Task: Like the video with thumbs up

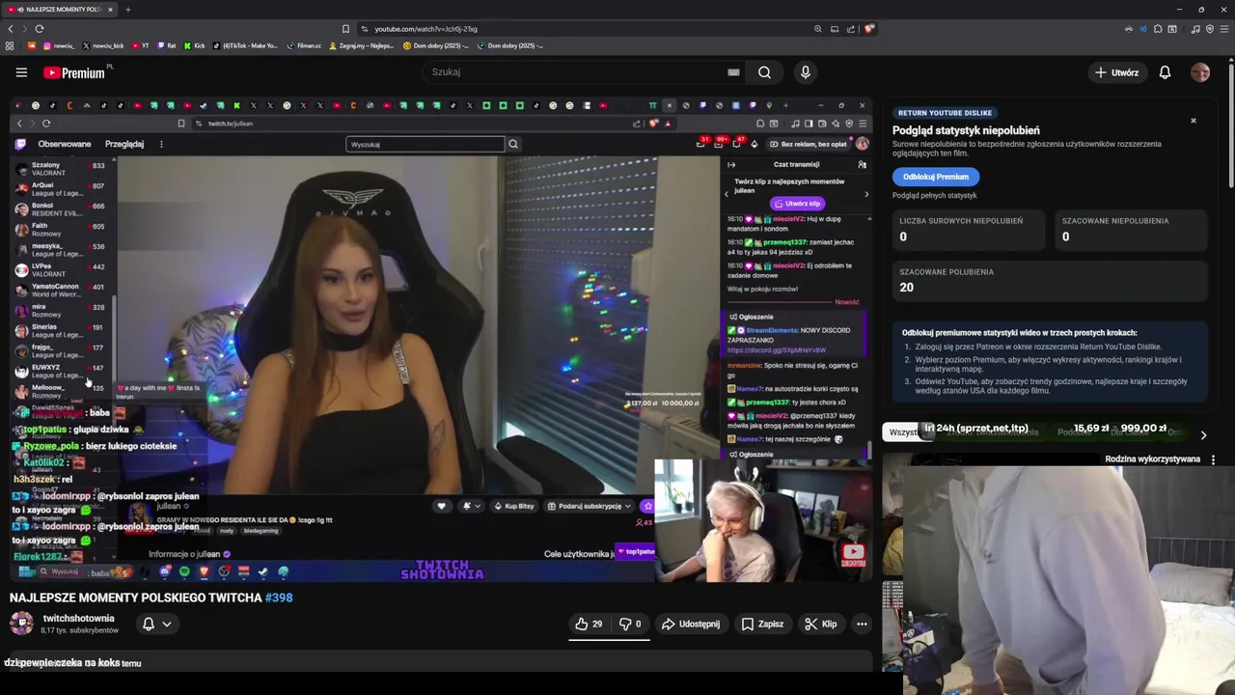Action: pyautogui.click(x=589, y=624)
